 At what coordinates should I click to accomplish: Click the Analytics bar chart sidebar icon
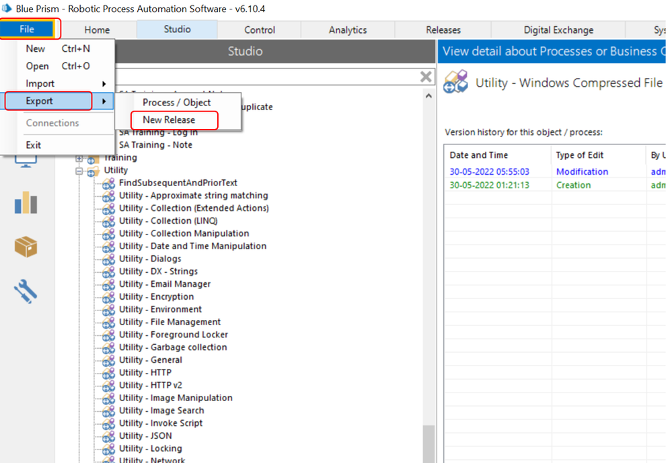pyautogui.click(x=26, y=203)
